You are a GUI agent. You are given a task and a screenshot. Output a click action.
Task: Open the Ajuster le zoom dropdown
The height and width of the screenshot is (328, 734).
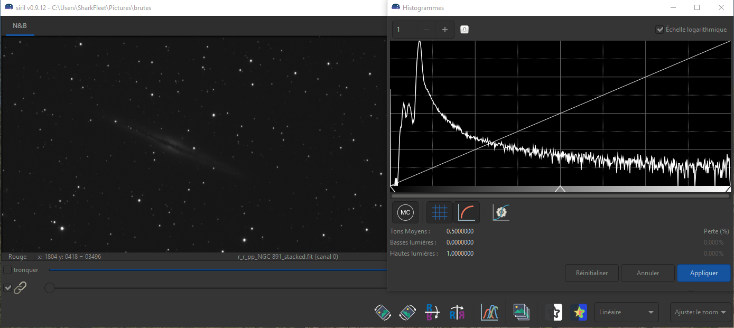(x=701, y=312)
